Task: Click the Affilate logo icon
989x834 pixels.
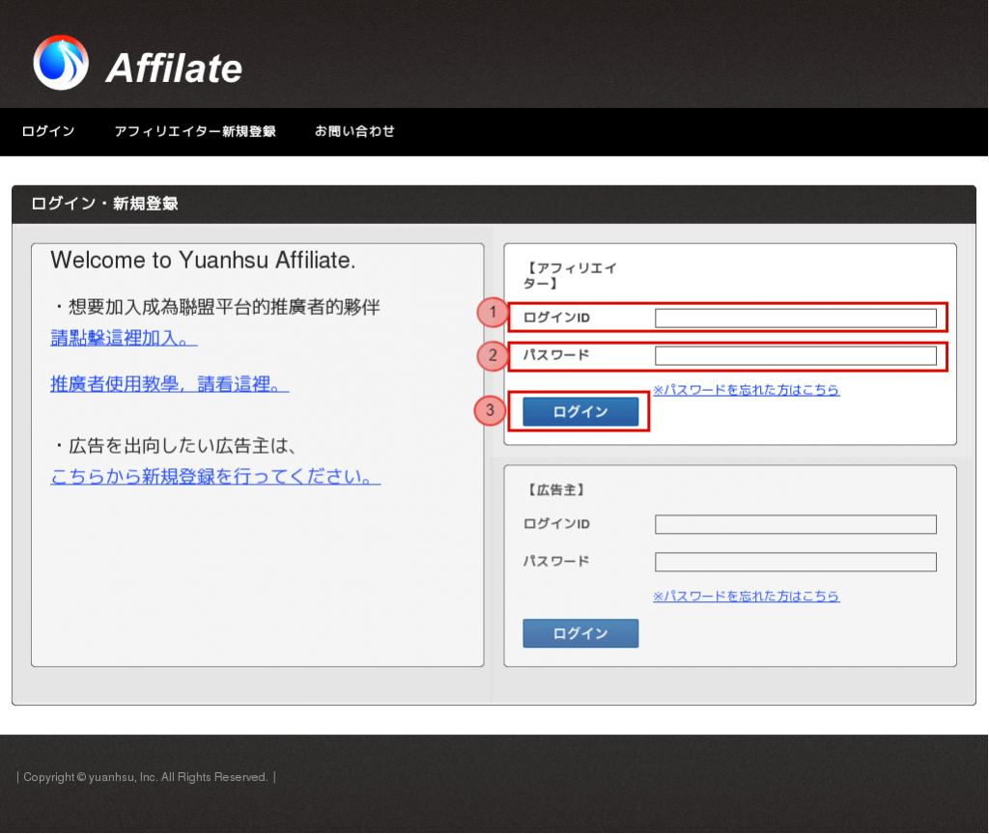Action: pos(60,62)
